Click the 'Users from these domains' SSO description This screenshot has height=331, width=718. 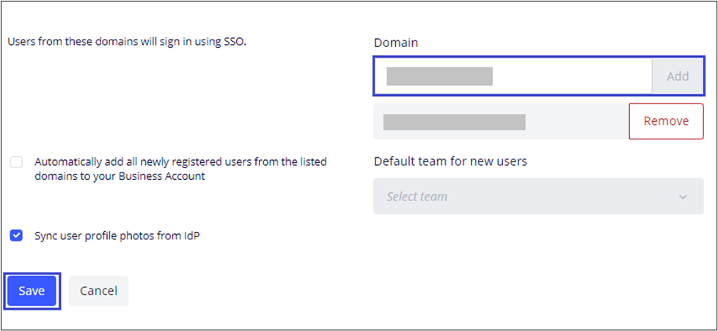click(x=127, y=42)
